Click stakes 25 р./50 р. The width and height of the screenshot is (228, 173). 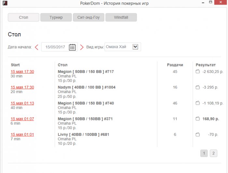pyautogui.click(x=67, y=97)
